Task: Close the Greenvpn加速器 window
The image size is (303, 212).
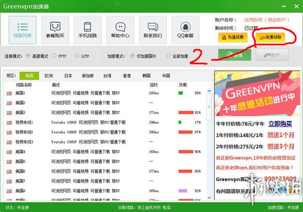Action: (x=297, y=6)
